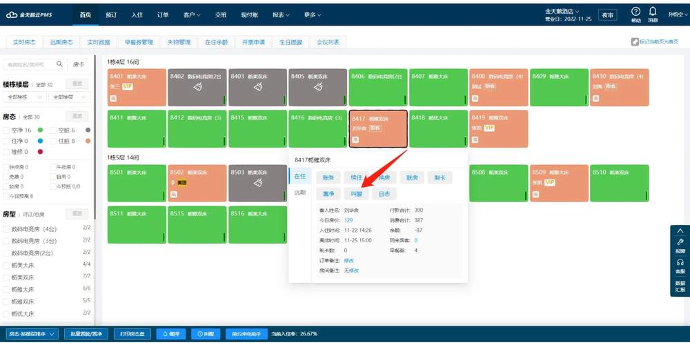690x345 pixels.
Task: Collapse the right side panel up arrow
Action: click(680, 230)
